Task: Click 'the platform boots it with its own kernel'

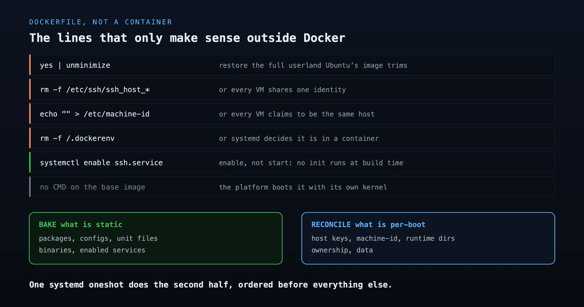Action: pos(303,187)
